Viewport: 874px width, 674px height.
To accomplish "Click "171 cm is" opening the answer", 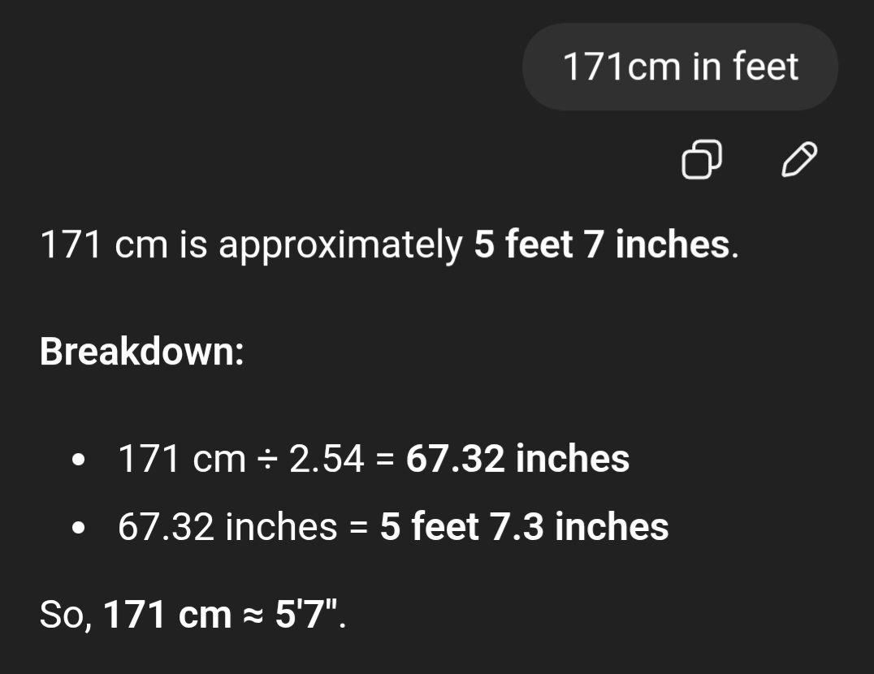I will (x=113, y=244).
